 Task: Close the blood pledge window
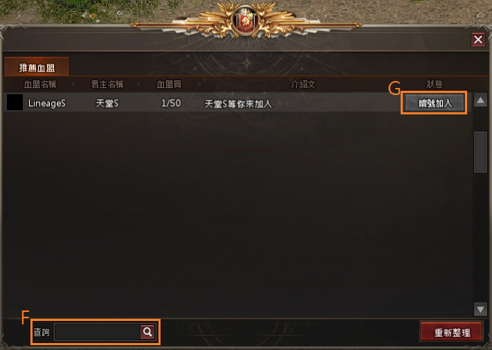[478, 40]
